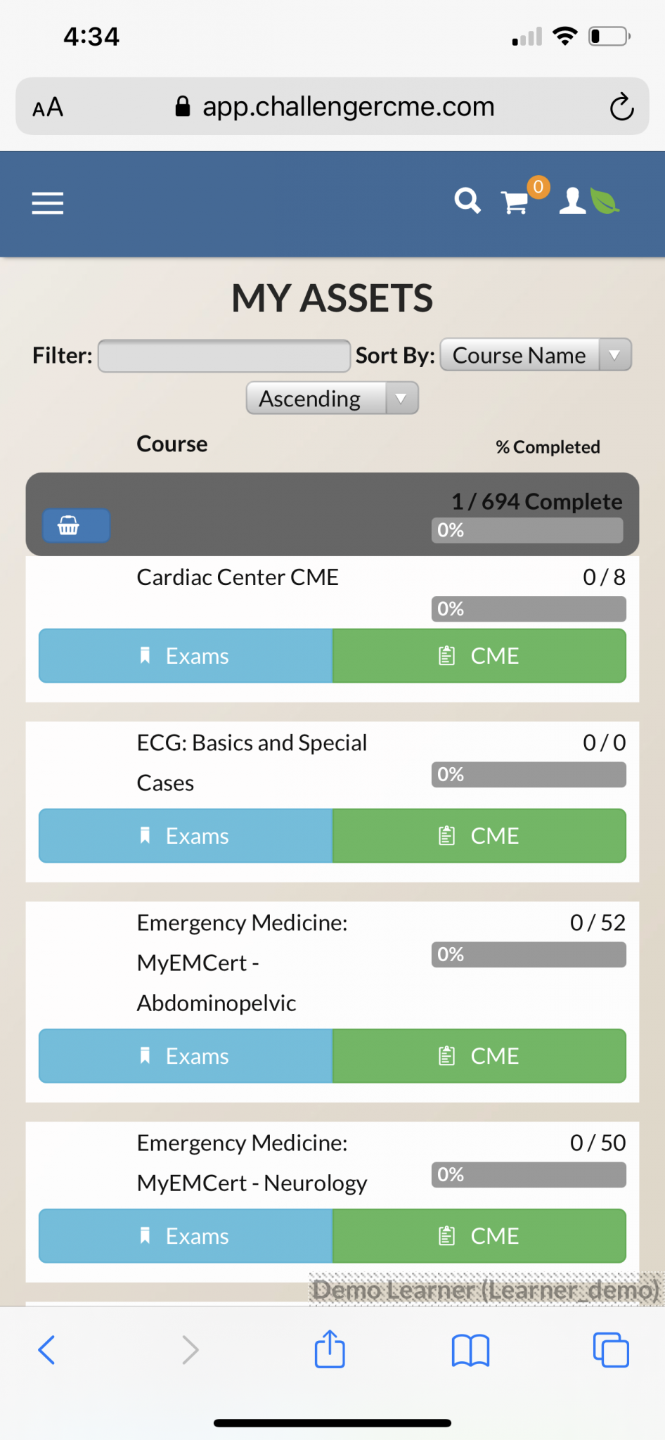Show open Safari tabs
Viewport: 665px width, 1440px height.
[611, 1349]
